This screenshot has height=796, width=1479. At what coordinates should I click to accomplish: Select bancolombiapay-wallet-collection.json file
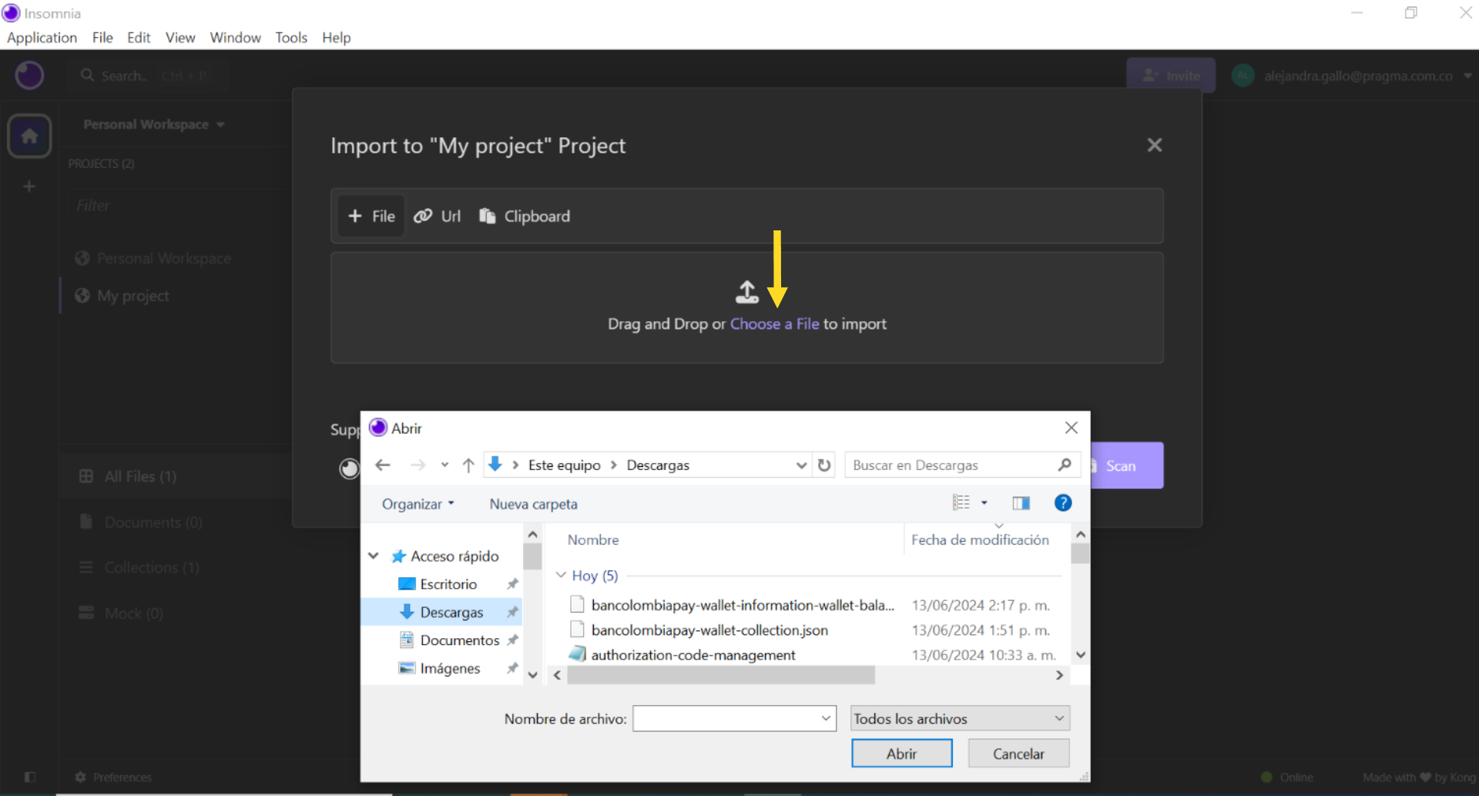709,630
